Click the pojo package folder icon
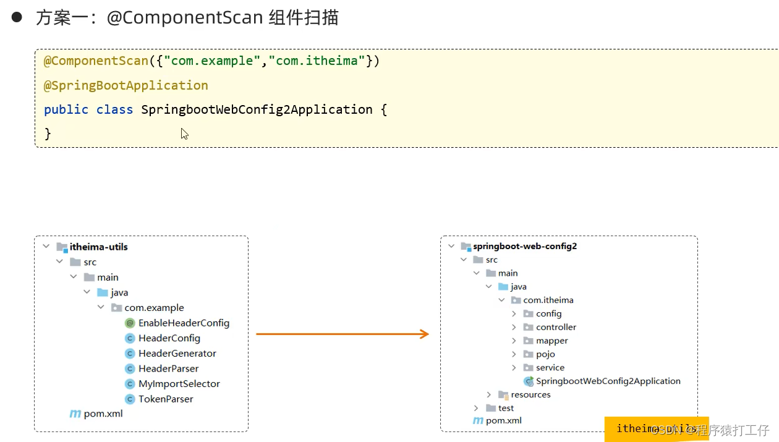 point(528,354)
